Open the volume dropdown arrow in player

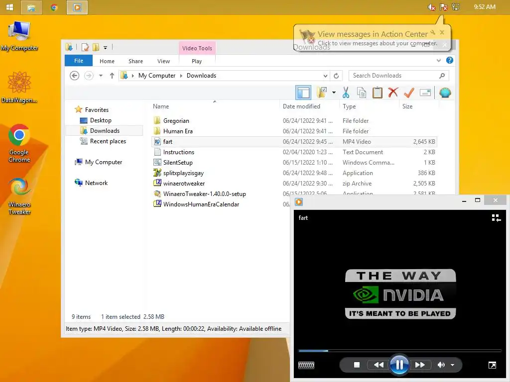452,365
